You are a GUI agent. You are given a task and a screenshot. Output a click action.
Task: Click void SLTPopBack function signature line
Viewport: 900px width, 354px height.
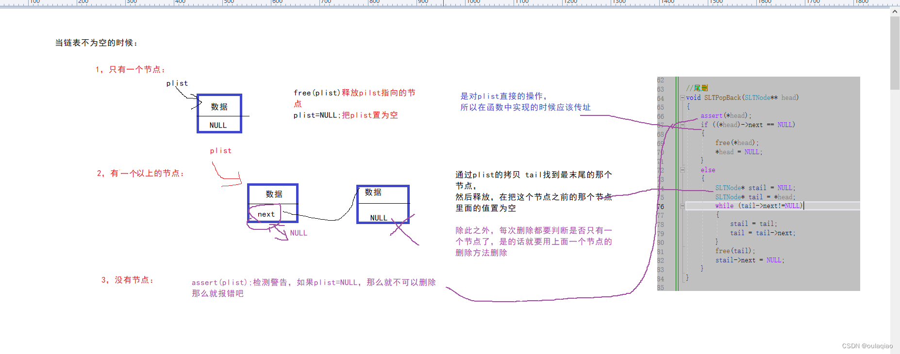coord(742,97)
